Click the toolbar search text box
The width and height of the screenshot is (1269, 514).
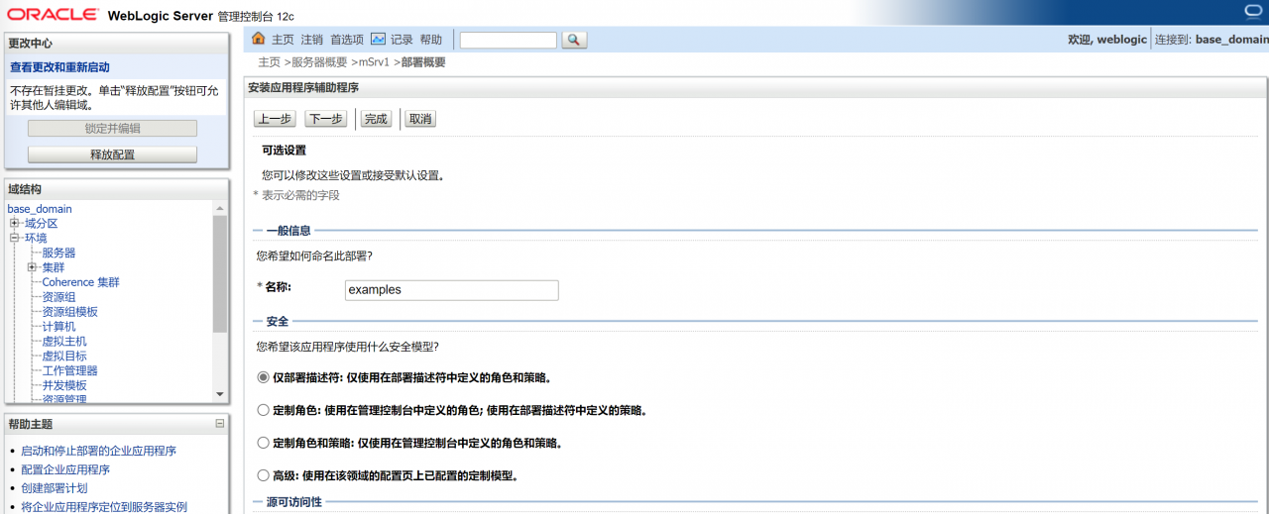(x=508, y=40)
